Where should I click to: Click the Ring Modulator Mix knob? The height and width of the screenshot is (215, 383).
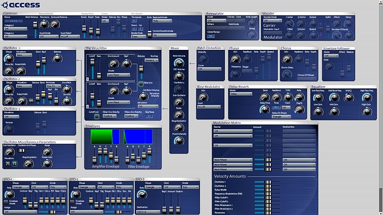click(x=203, y=97)
